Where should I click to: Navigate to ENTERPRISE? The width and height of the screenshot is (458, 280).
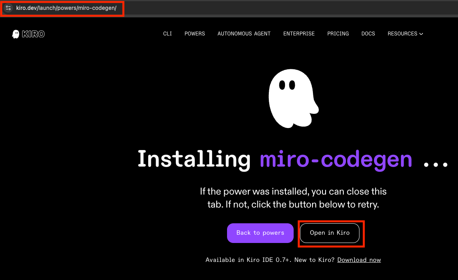coord(299,33)
